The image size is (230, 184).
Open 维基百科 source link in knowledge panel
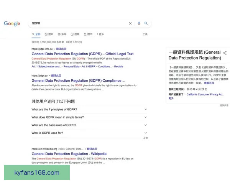(x=209, y=83)
